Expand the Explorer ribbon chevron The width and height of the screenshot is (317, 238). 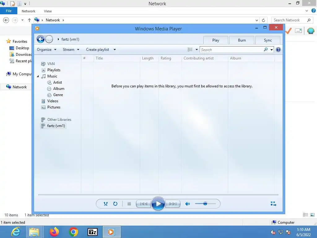(x=307, y=11)
